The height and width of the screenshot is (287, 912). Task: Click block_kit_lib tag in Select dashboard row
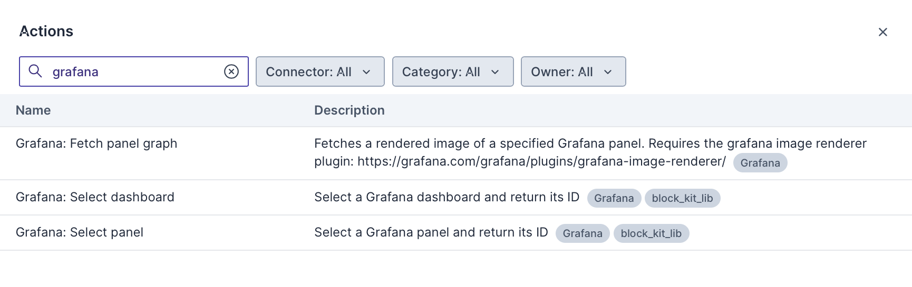682,198
